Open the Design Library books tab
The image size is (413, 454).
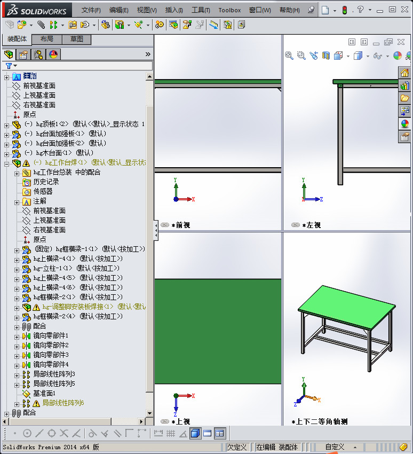tap(404, 85)
